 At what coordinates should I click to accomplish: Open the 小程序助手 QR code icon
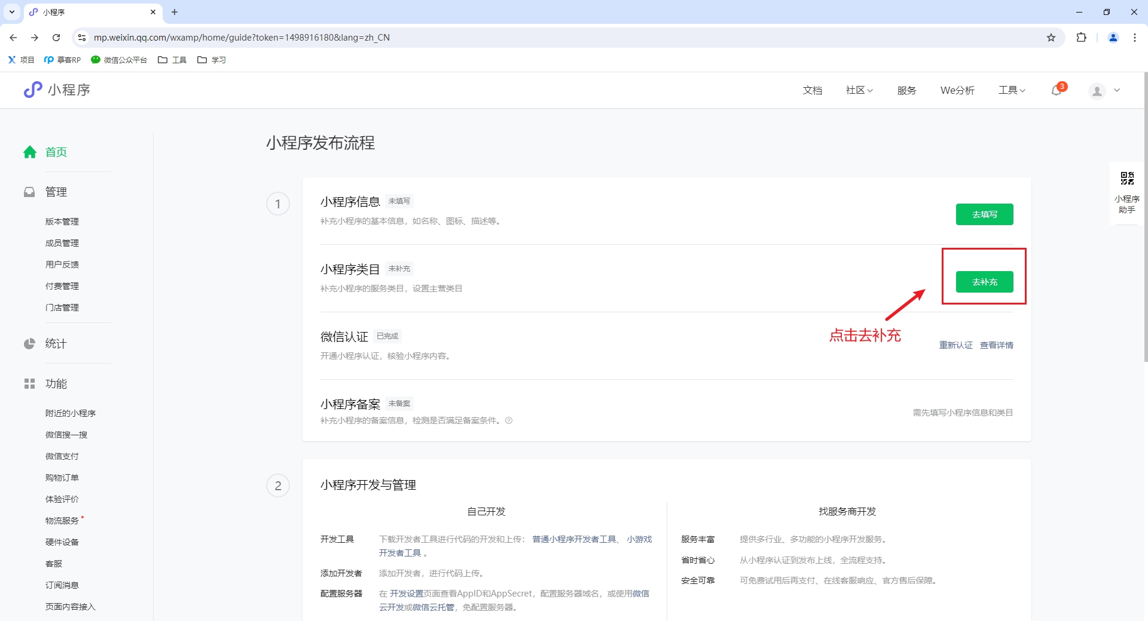pos(1127,178)
